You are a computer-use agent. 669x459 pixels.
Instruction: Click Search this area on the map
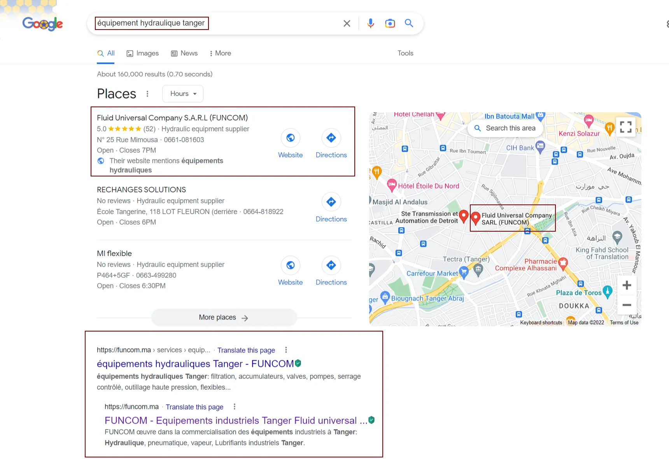coord(505,128)
